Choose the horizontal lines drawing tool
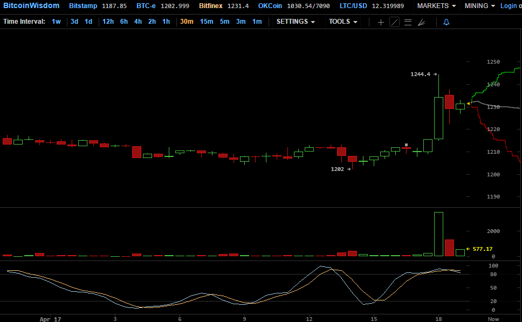This screenshot has height=322, width=522. [x=408, y=22]
